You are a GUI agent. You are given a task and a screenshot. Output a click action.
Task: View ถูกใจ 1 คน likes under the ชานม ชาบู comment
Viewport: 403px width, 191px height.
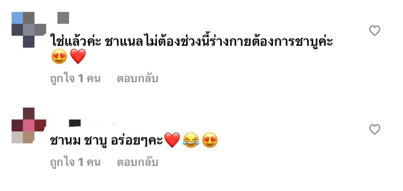pyautogui.click(x=75, y=162)
